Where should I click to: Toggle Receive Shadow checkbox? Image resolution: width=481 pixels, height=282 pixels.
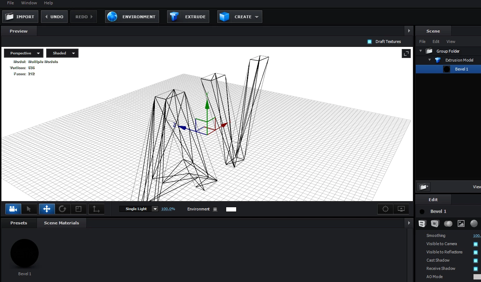coord(476,269)
